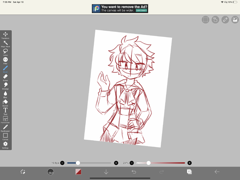Decrease opacity with minus button
Viewport: 240px width, 180px height.
coord(132,163)
